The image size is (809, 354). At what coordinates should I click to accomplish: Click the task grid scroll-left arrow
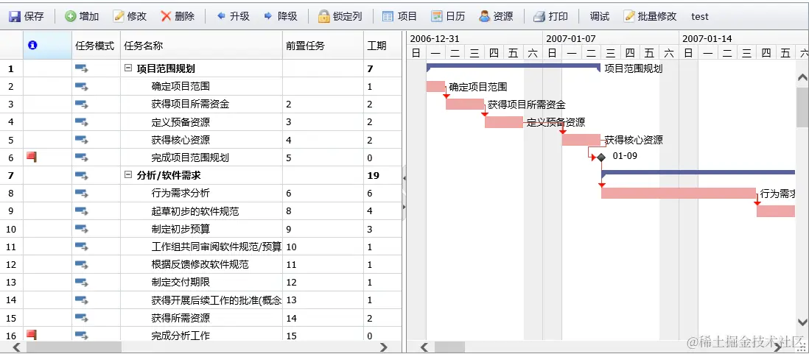[16, 347]
